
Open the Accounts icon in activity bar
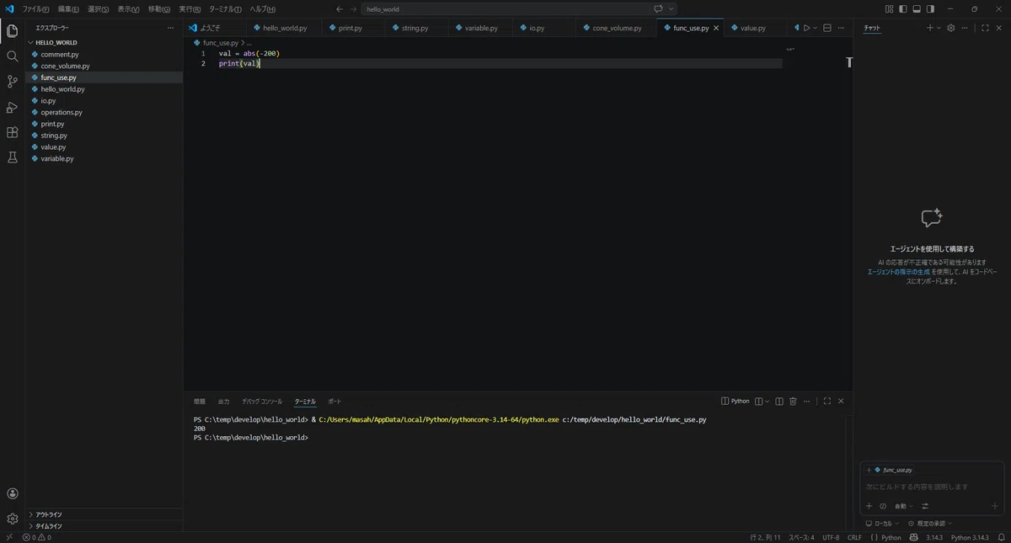click(12, 493)
